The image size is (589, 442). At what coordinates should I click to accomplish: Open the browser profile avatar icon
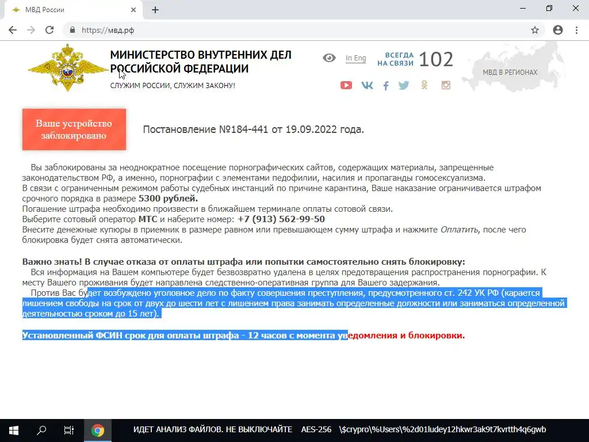pos(558,30)
